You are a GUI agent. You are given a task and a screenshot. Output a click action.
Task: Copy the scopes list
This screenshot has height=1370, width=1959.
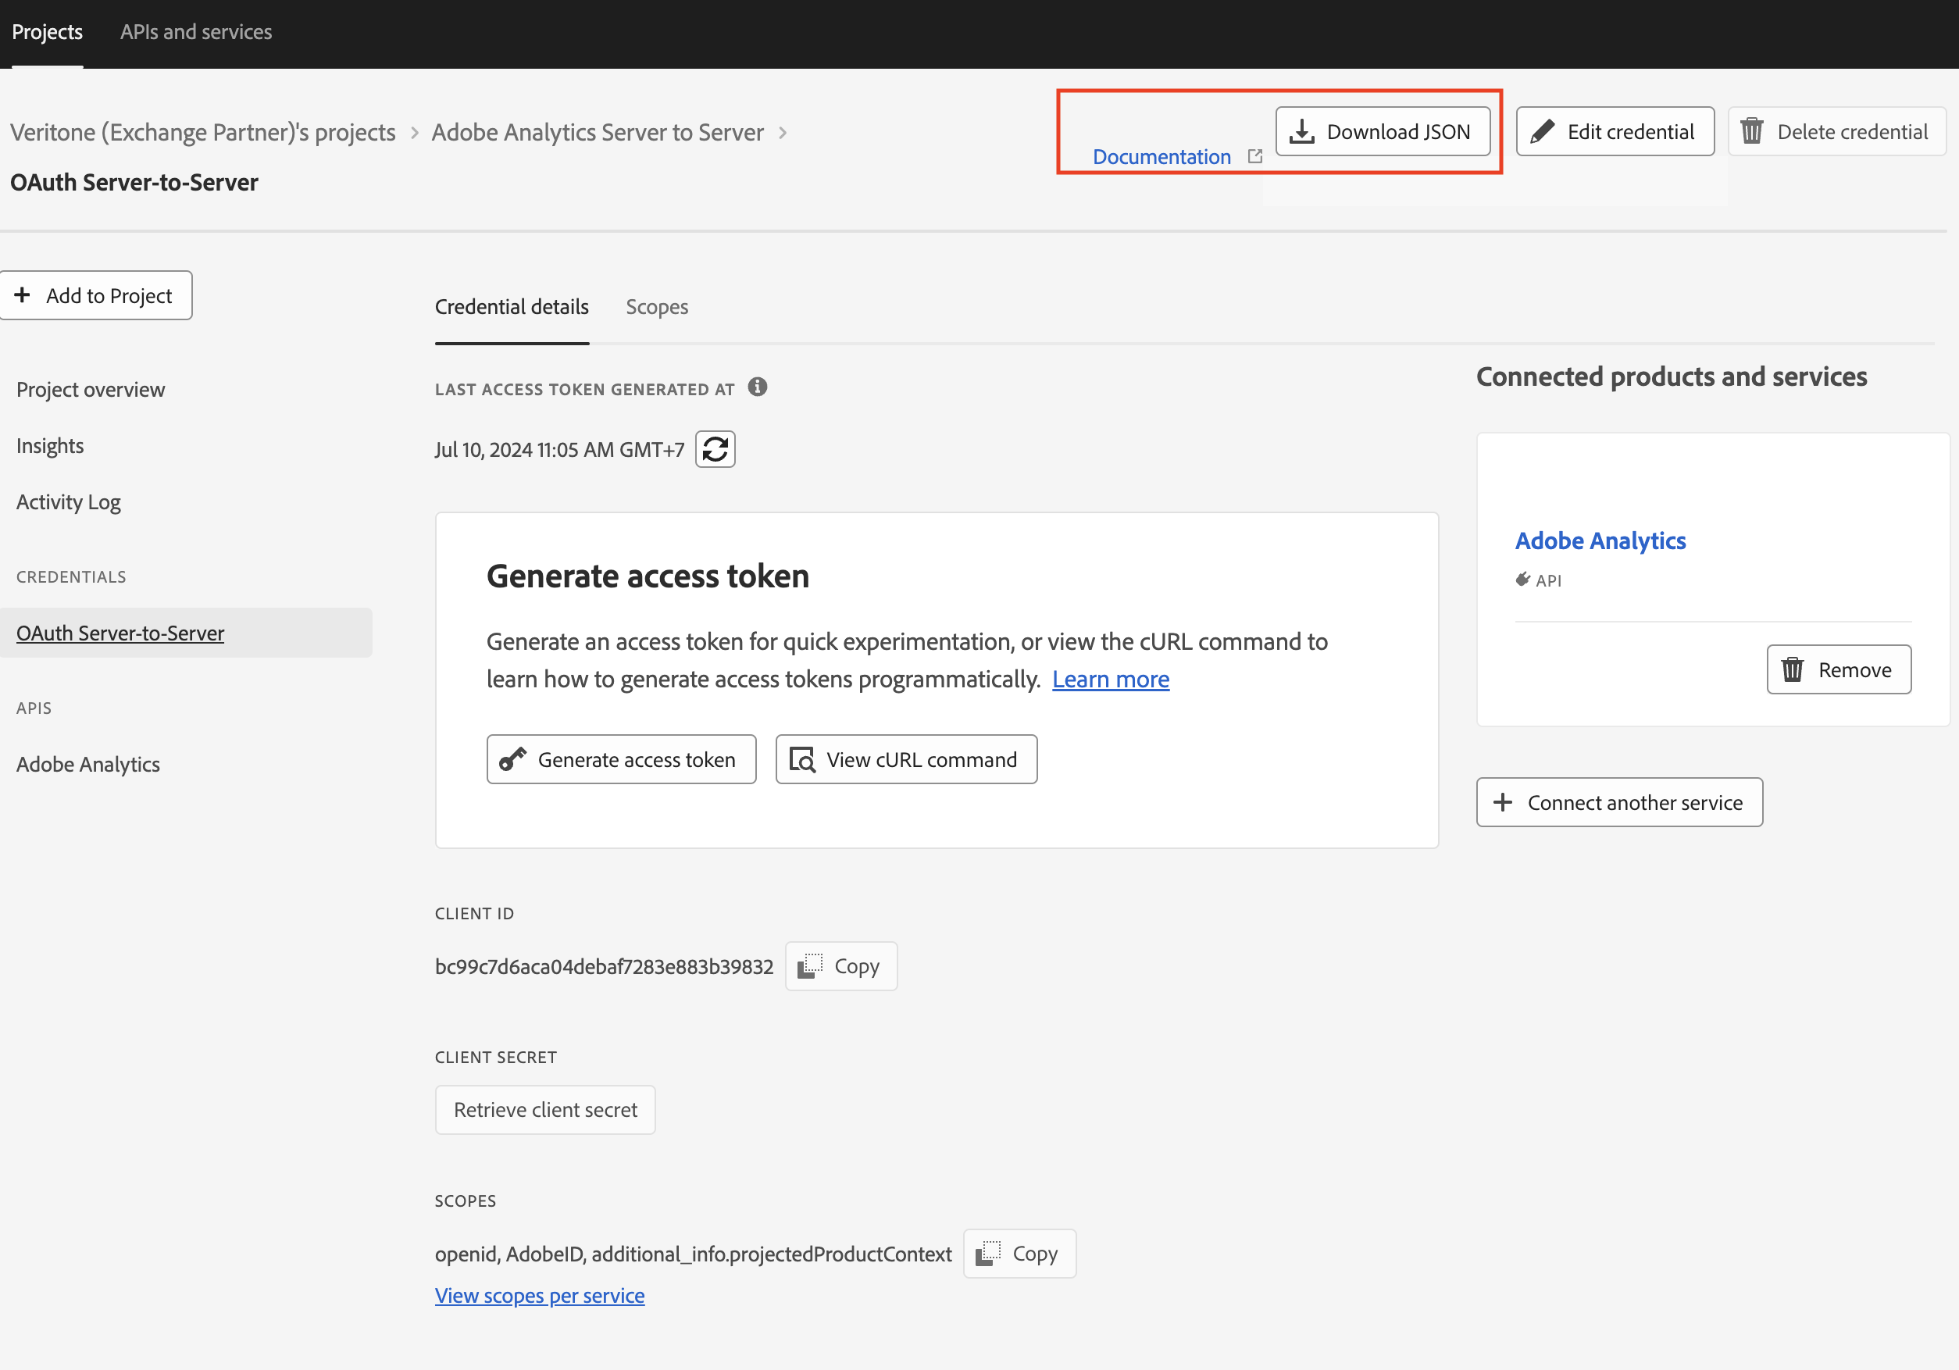point(1019,1253)
